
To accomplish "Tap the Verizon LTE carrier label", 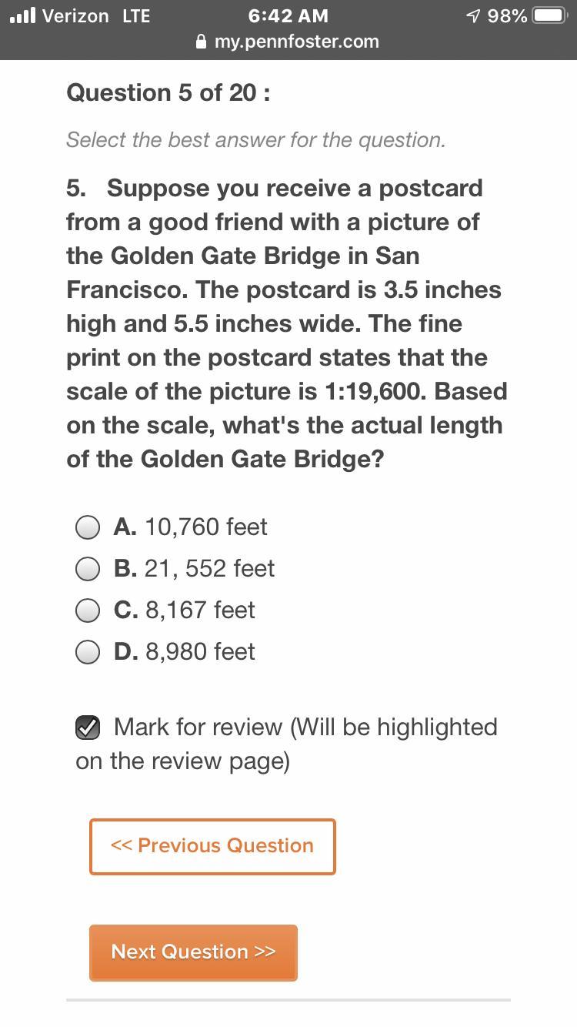I will pos(96,15).
